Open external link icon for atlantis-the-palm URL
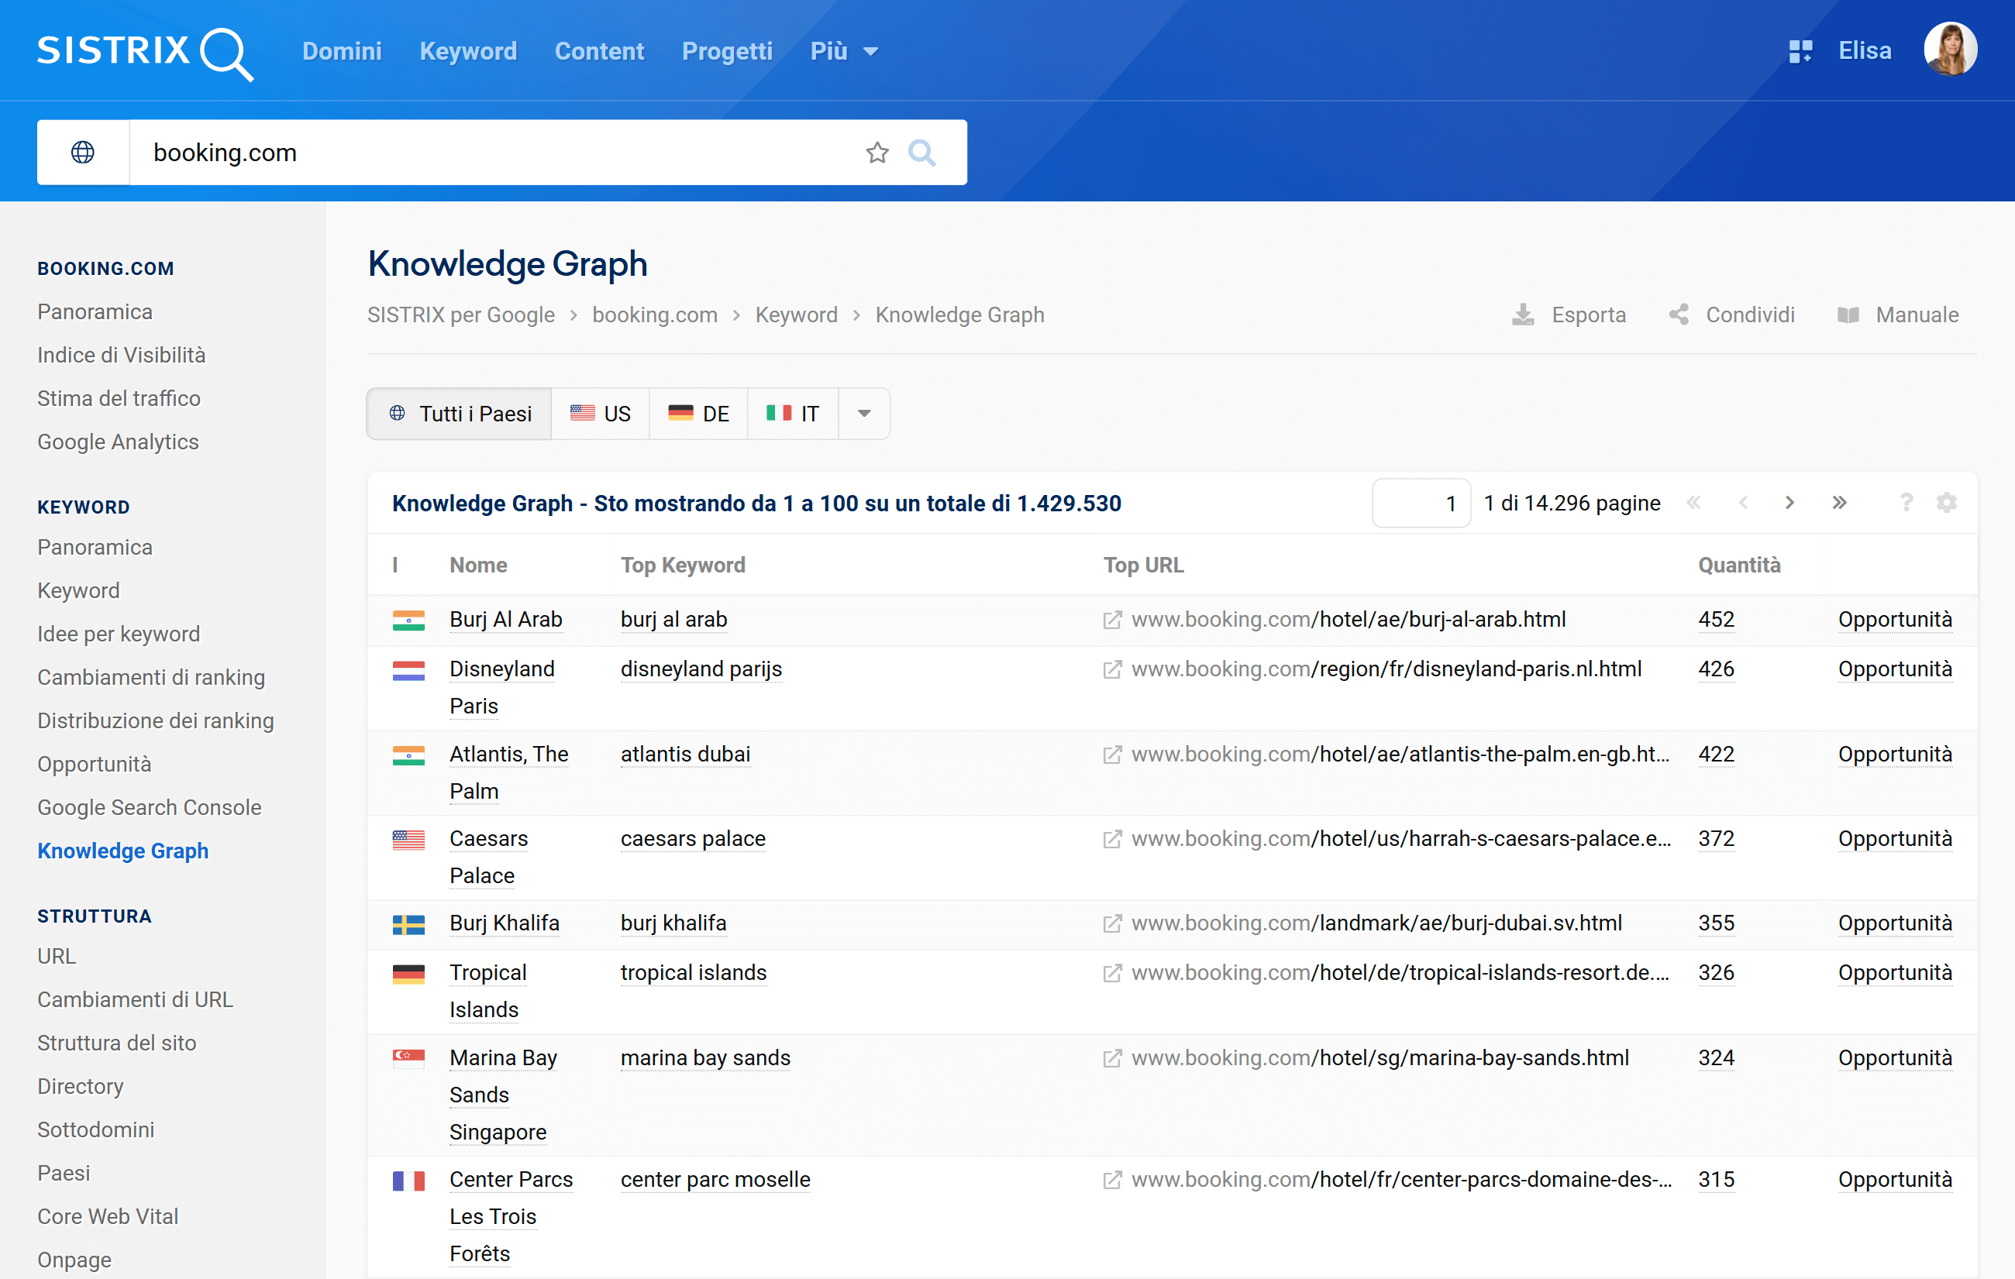The height and width of the screenshot is (1279, 2015). [x=1112, y=755]
